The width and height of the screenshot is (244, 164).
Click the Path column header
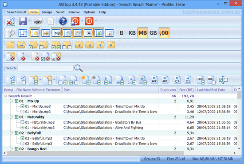[x=110, y=90]
